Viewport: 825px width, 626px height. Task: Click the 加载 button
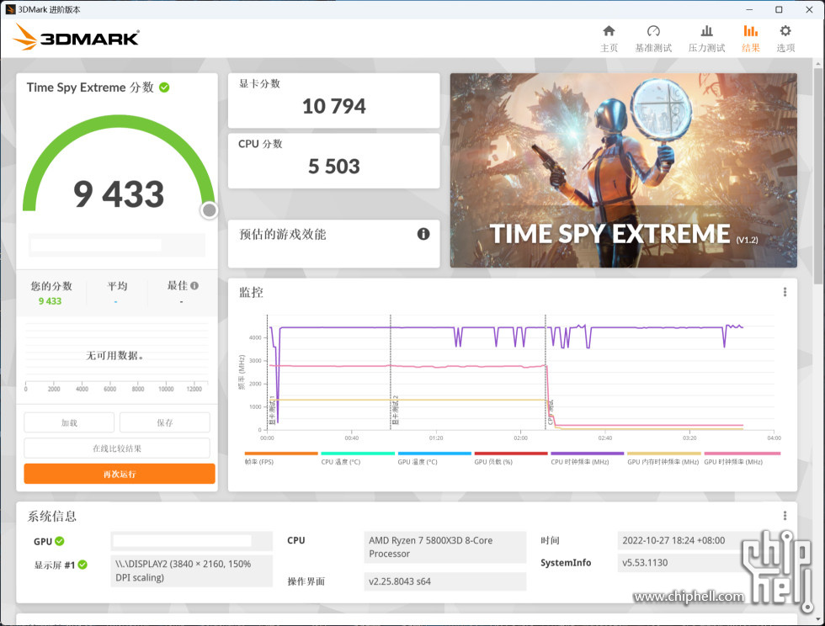tap(69, 422)
